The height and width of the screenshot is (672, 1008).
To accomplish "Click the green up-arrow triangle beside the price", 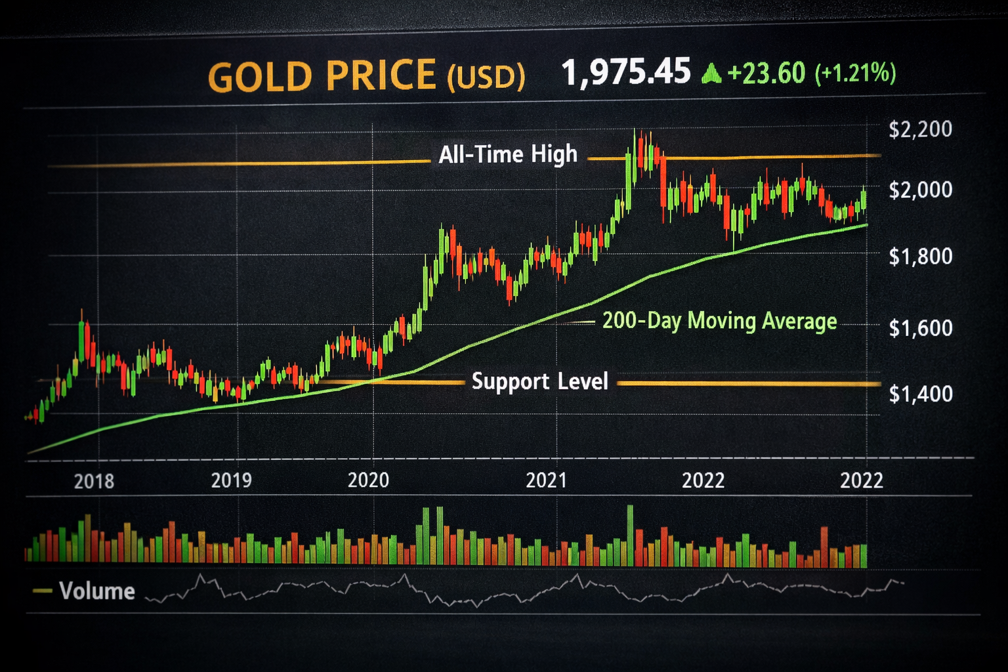I will 711,73.
